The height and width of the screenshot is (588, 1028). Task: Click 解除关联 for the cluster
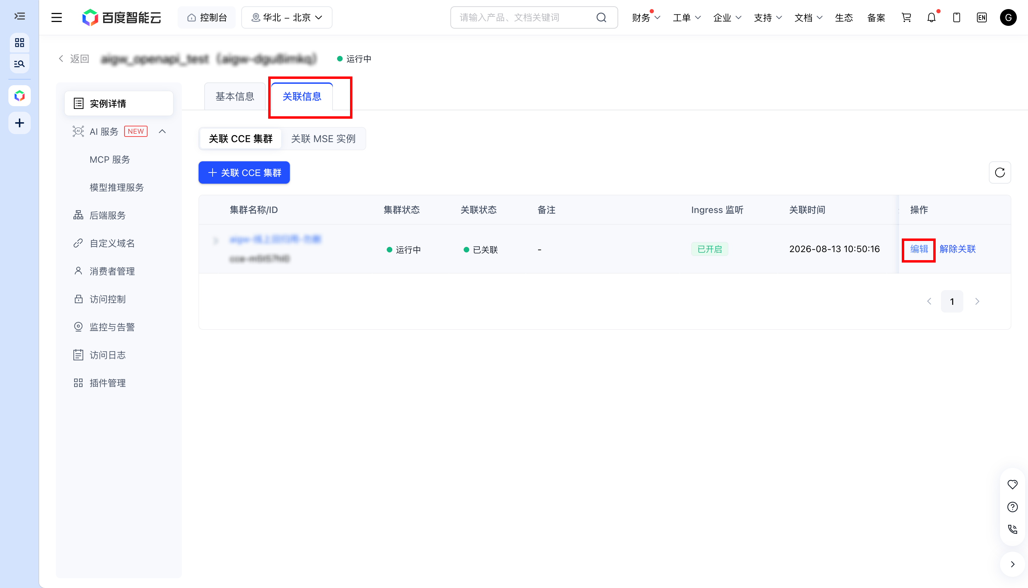[957, 249]
